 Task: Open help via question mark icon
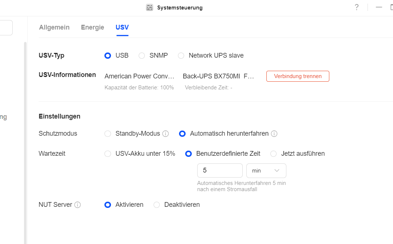coord(357,7)
